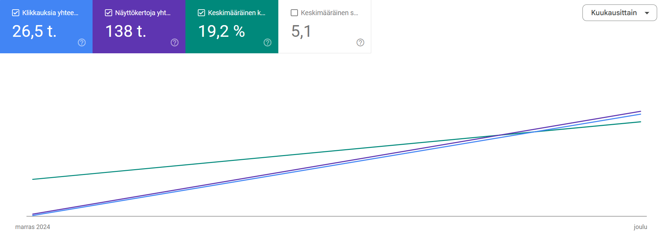Open the Kuukausittain grouping dropdown

click(x=619, y=13)
